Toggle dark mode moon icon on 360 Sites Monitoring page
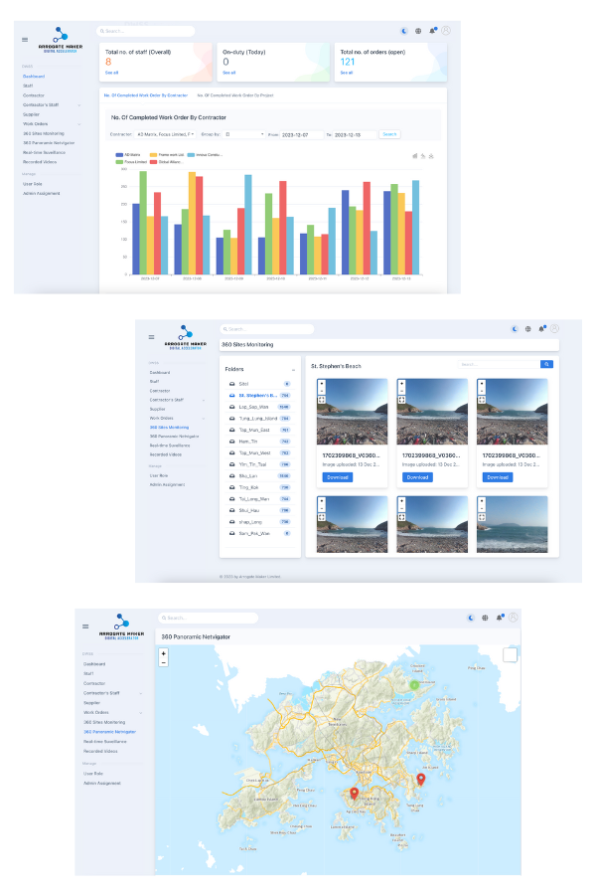Screen dimensions: 596x895 [x=515, y=329]
